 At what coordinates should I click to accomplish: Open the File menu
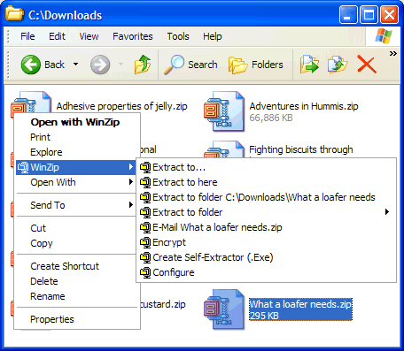[x=27, y=36]
